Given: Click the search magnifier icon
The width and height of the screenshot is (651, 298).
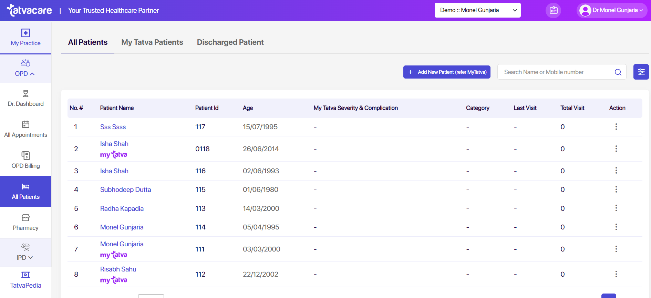Looking at the screenshot, I should 618,72.
